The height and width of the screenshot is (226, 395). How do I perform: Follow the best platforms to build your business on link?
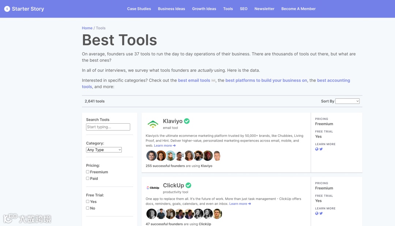click(x=266, y=80)
